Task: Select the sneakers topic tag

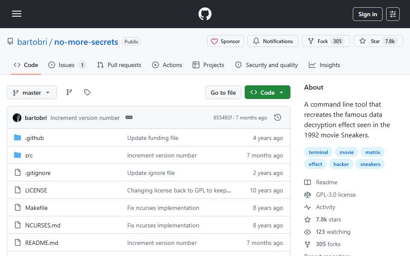Action: (370, 164)
